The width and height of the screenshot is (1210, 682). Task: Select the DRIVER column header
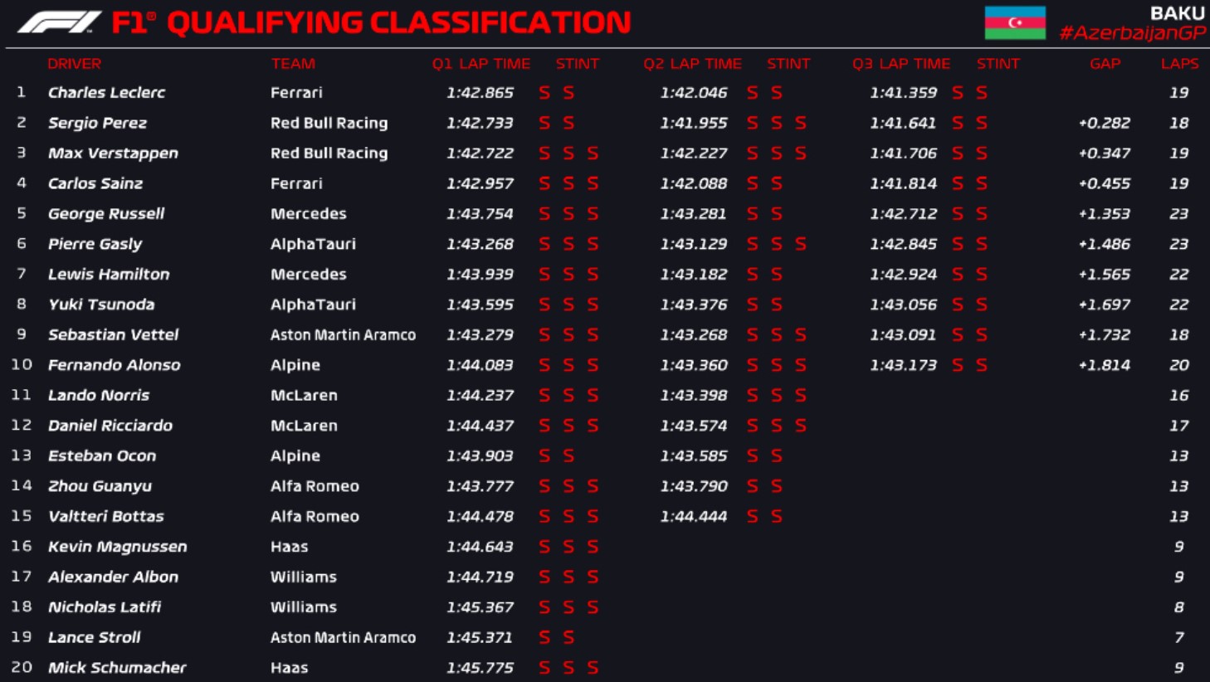pos(74,64)
